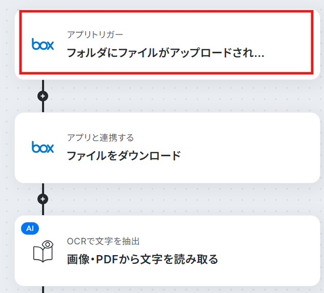The image size is (324, 293).
Task: Add a step below the trigger card
Action: [x=43, y=96]
